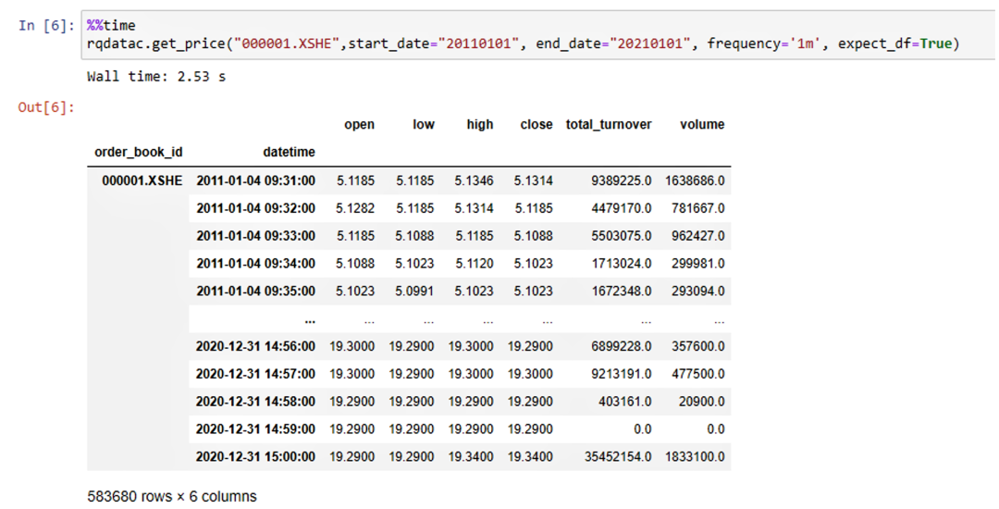Click the high value 5.1120
999x509 pixels.
point(474,263)
